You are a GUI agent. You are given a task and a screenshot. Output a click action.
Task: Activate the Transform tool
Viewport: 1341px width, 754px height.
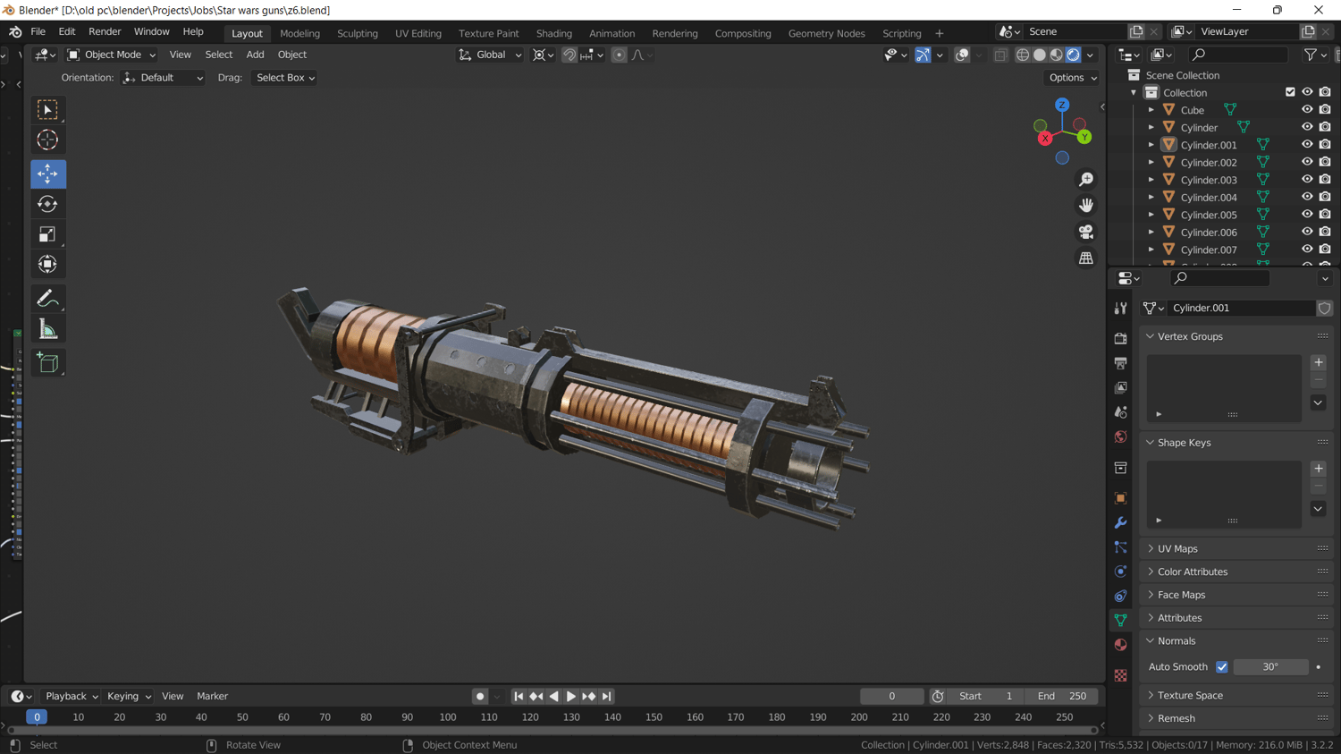(x=47, y=265)
